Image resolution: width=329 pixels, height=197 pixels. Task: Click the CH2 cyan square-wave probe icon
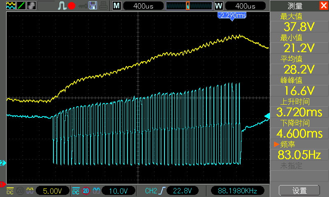[x=96, y=190]
